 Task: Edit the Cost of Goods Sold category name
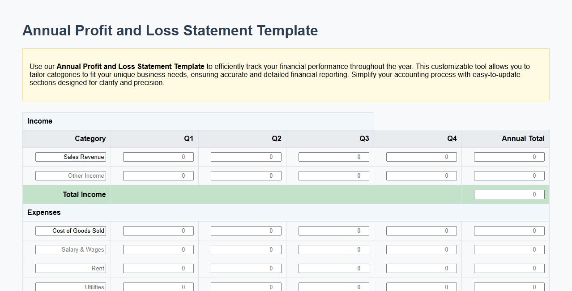pos(70,231)
